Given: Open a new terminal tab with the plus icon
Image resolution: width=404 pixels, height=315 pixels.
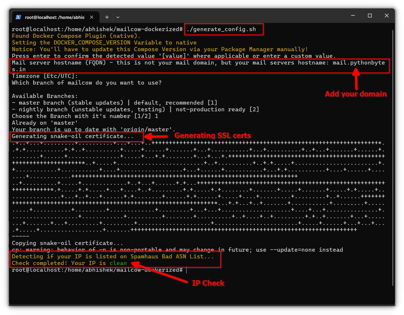Looking at the screenshot, I should [x=107, y=17].
